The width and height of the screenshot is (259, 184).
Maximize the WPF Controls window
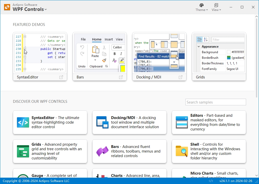[242, 7]
